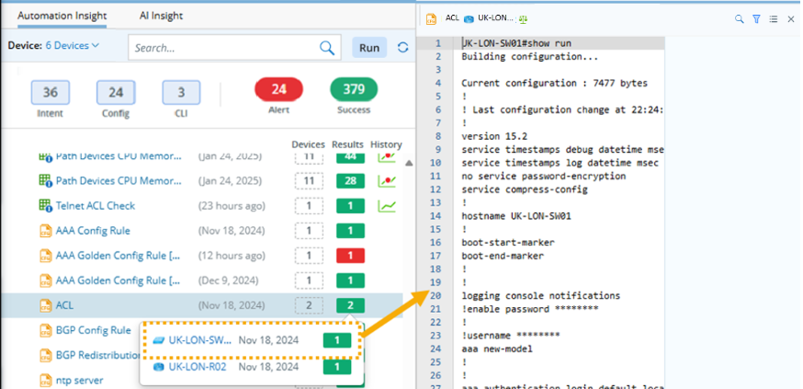Click the History column header
Image resolution: width=803 pixels, height=389 pixels.
386,144
